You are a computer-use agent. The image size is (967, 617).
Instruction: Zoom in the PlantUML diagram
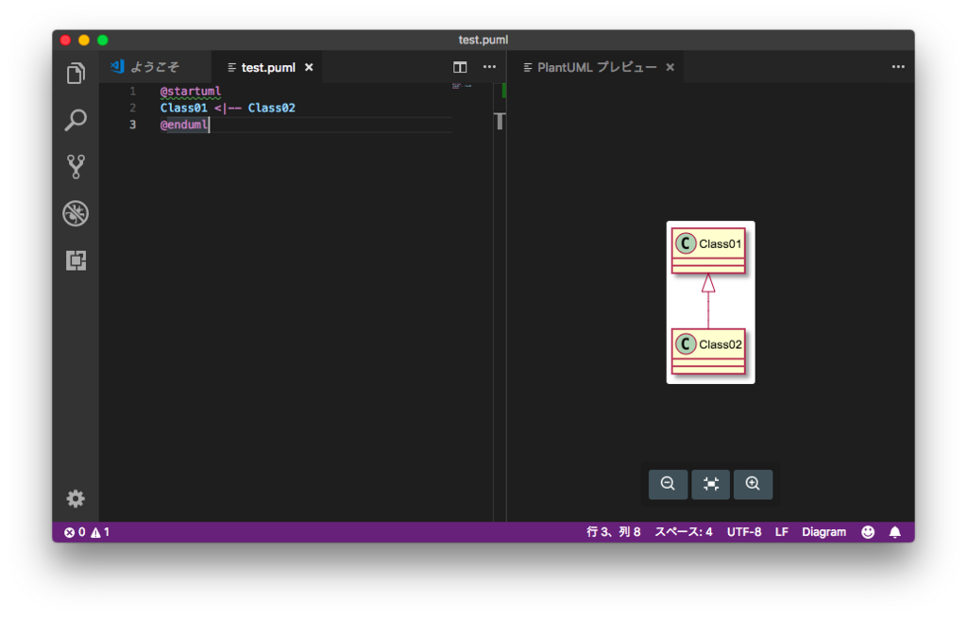click(x=753, y=484)
